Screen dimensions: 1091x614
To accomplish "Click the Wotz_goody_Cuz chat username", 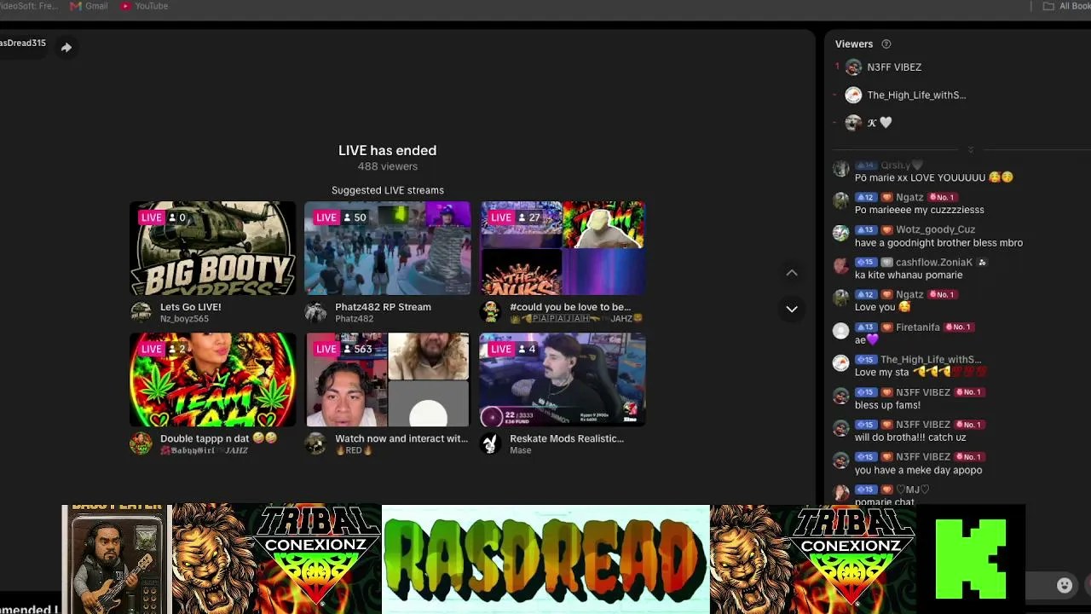I will [935, 229].
